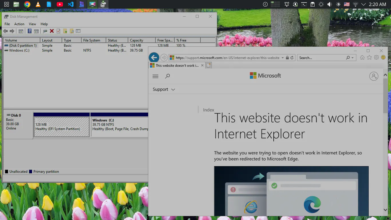This screenshot has width=391, height=220.
Task: Open the Help menu in Disk Management
Action: (44, 24)
